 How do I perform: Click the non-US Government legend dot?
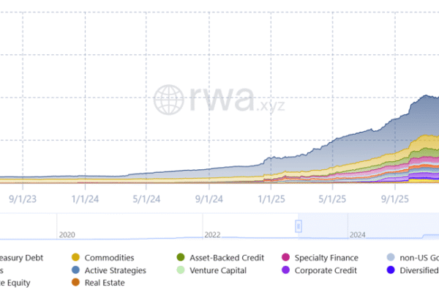393,257
